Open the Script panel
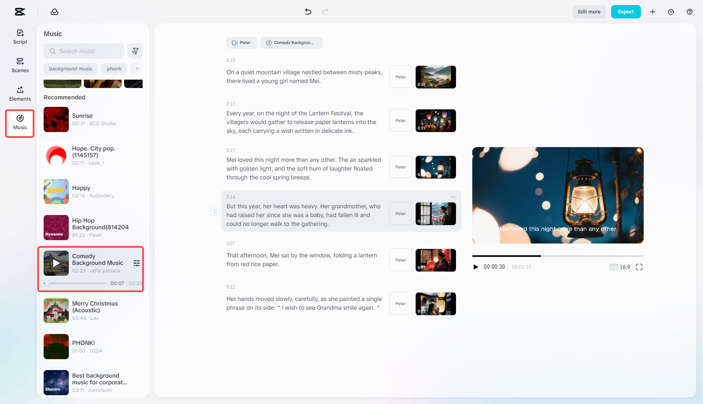The image size is (703, 404). point(20,36)
